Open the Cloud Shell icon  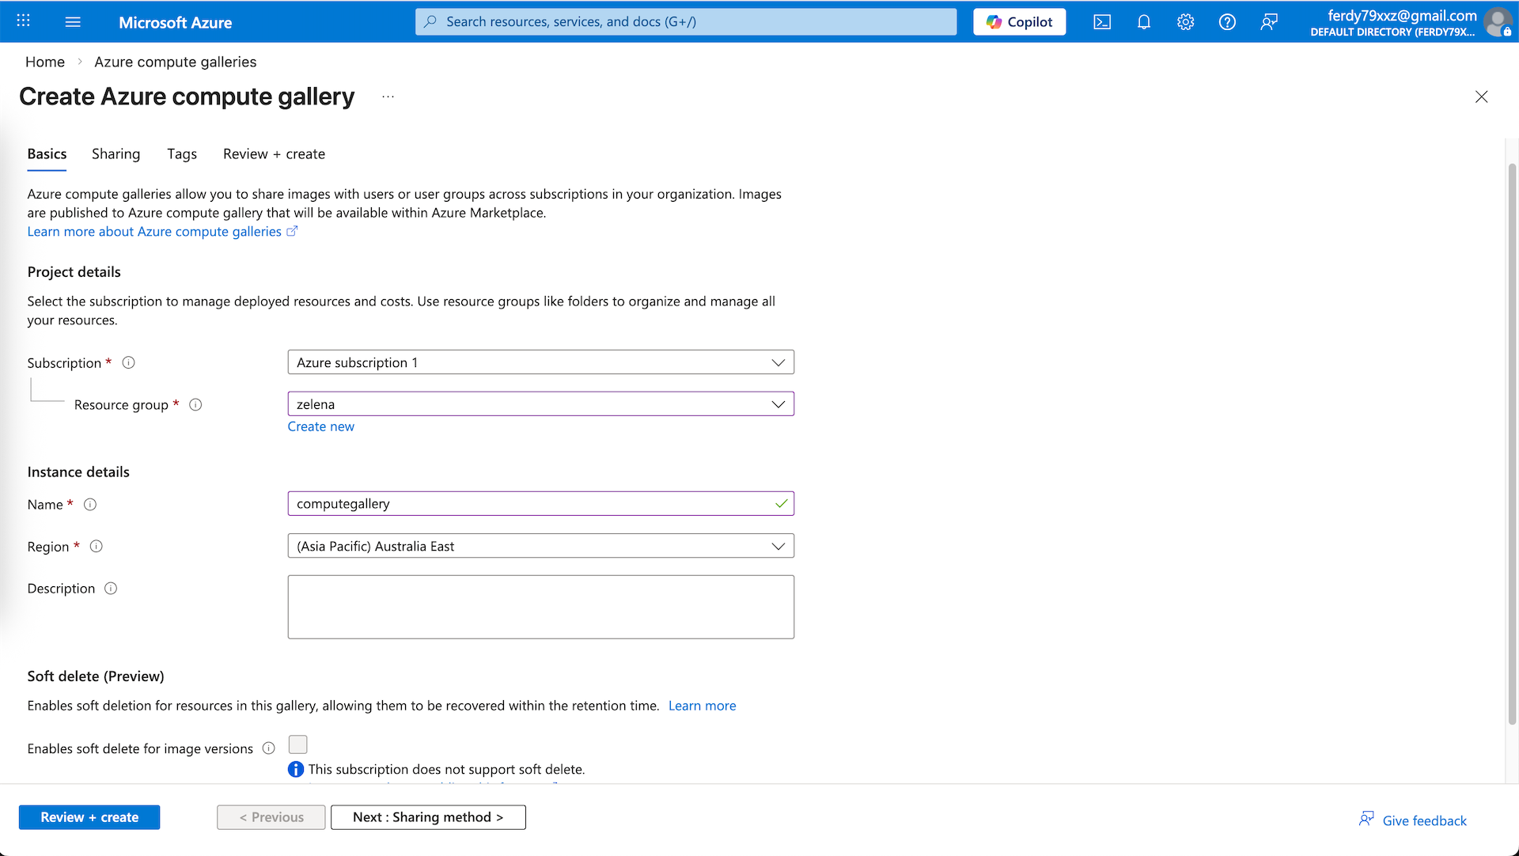(x=1102, y=22)
